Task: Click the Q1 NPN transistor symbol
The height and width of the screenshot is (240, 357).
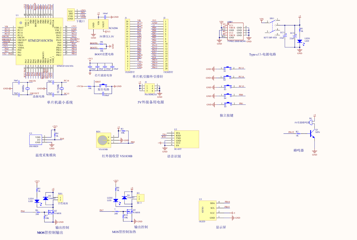Action: [312, 133]
